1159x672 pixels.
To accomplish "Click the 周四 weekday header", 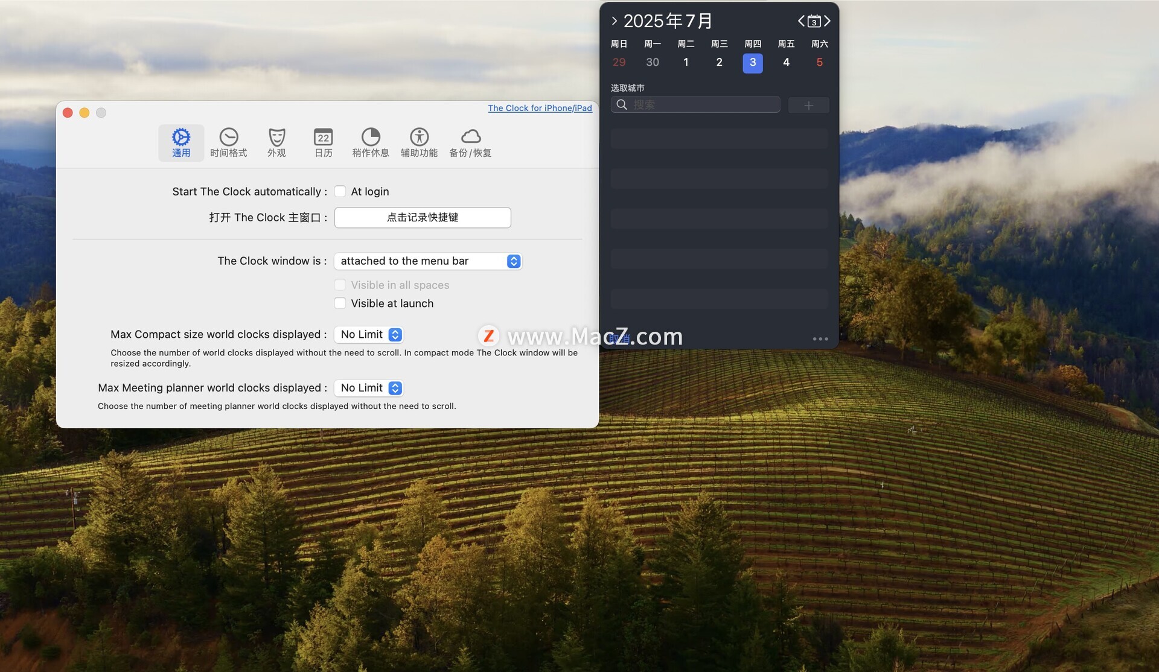I will click(x=753, y=43).
